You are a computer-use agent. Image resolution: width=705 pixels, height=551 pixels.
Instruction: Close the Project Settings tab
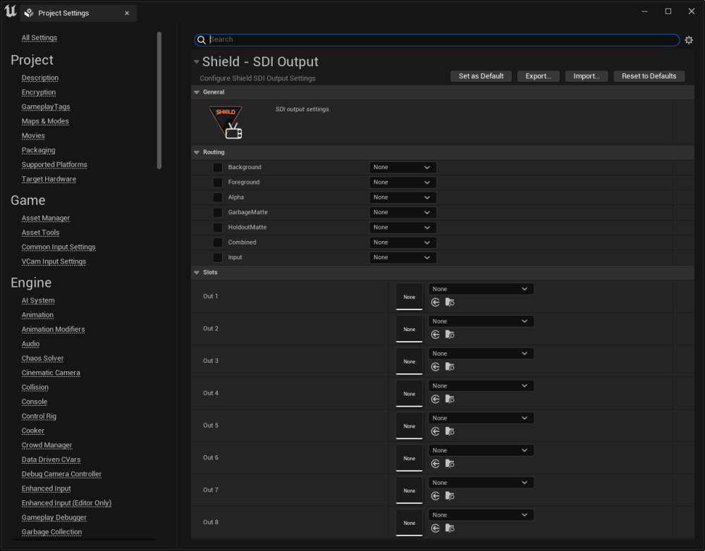[127, 13]
